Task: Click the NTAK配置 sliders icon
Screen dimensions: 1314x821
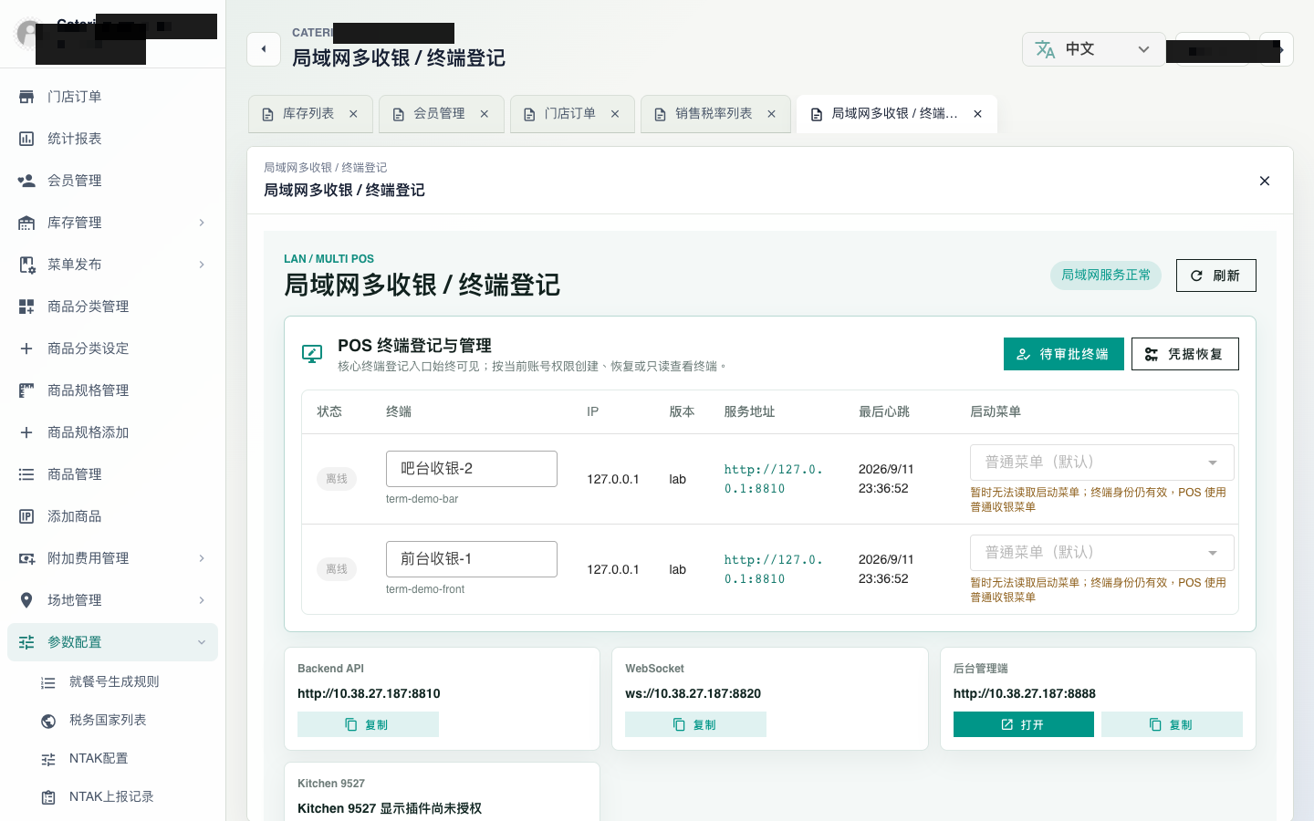Action: 48,759
